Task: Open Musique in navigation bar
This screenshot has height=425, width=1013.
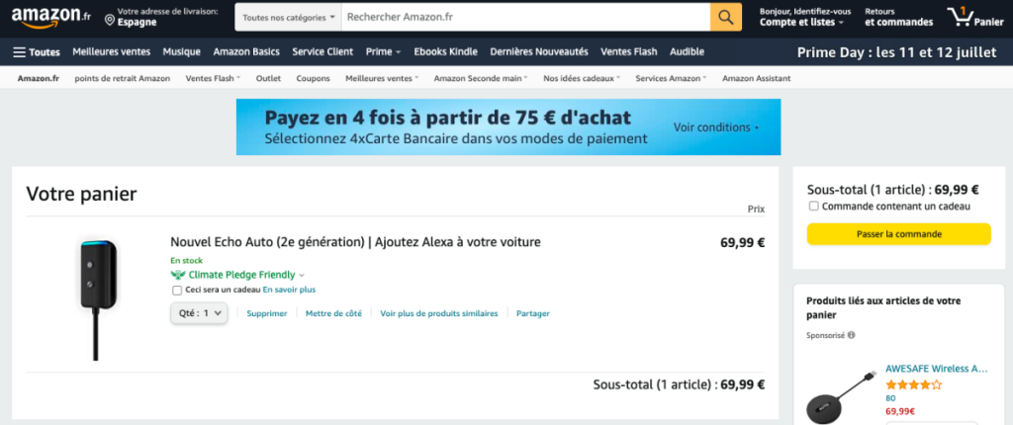Action: click(x=182, y=51)
